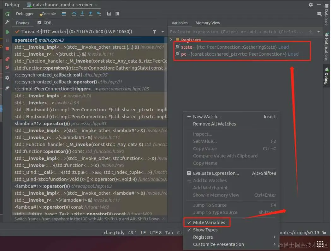
Task: Switch to the Memory View tab
Action: point(208,23)
